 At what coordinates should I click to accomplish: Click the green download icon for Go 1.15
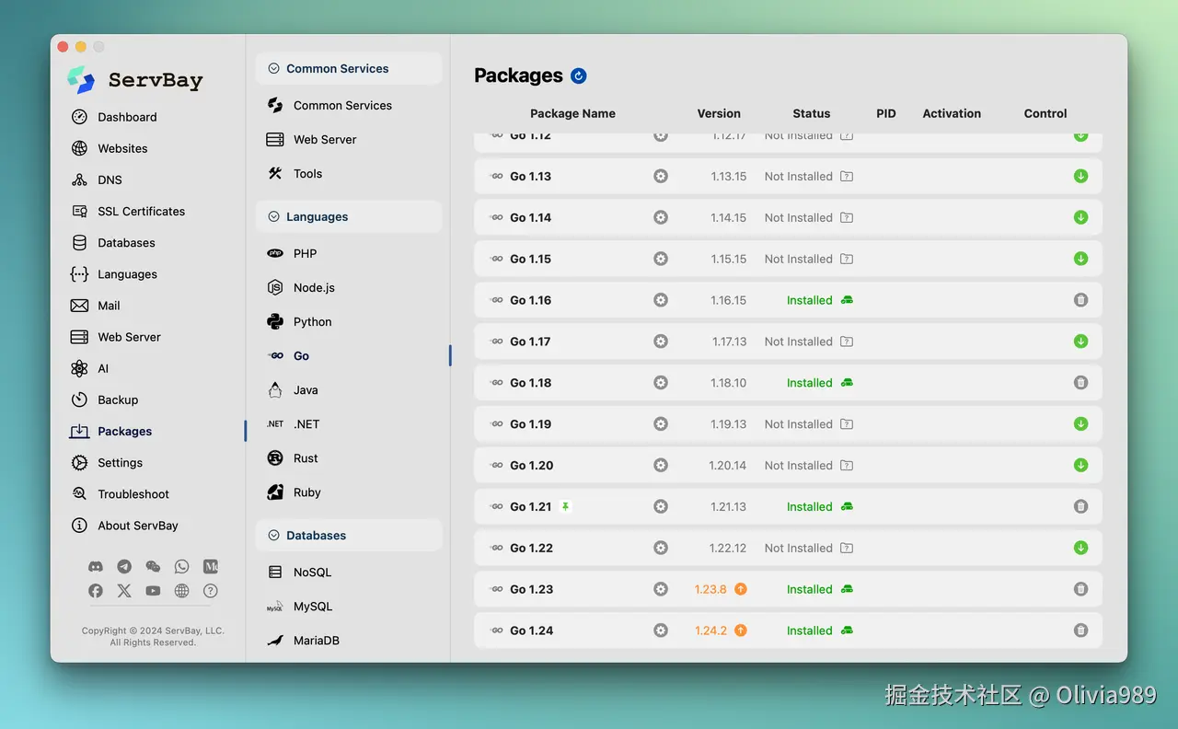click(x=1080, y=259)
